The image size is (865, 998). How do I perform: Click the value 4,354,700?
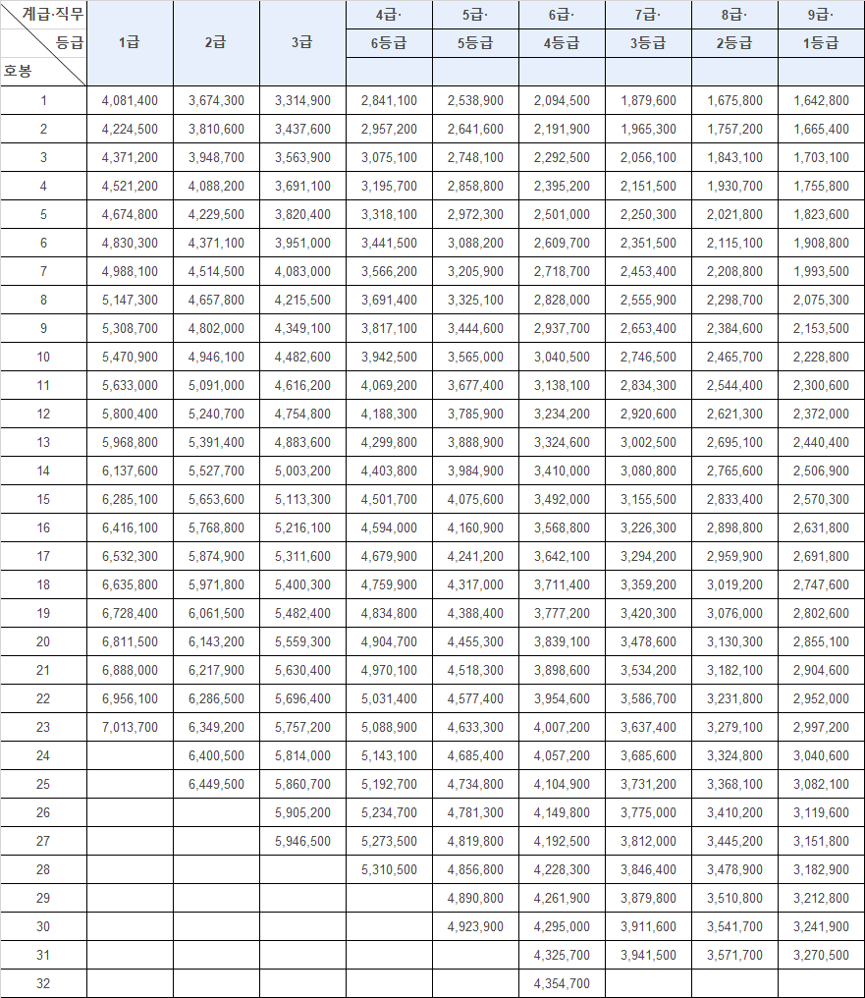tap(563, 984)
